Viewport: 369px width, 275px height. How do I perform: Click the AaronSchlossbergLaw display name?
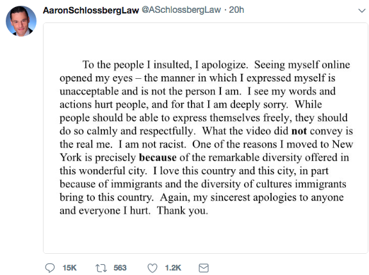point(91,10)
